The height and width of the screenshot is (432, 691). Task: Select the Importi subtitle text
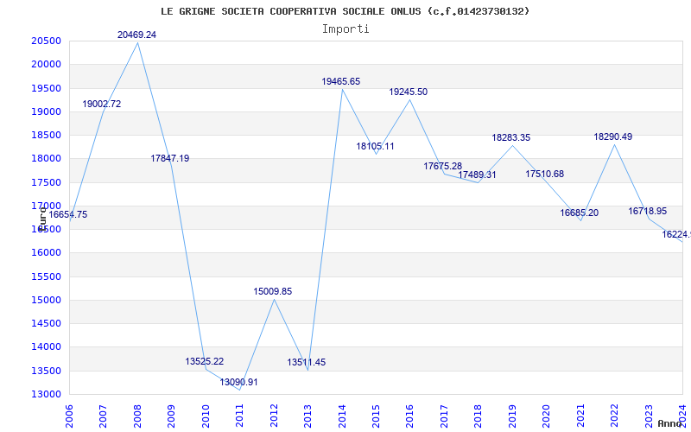pos(345,29)
